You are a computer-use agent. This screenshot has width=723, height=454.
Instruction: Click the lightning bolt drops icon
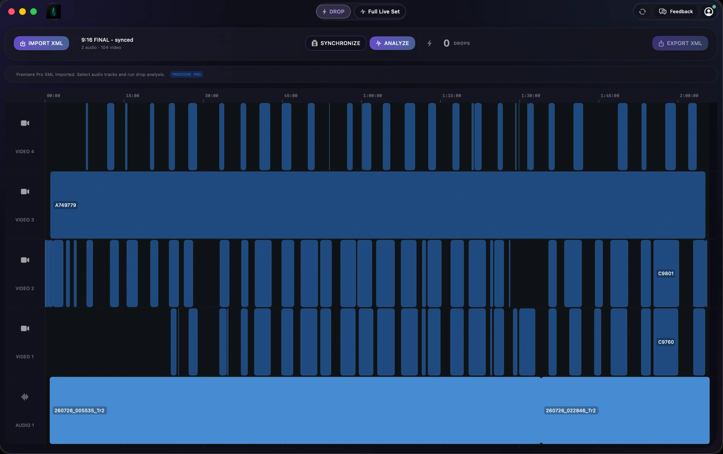tap(429, 43)
